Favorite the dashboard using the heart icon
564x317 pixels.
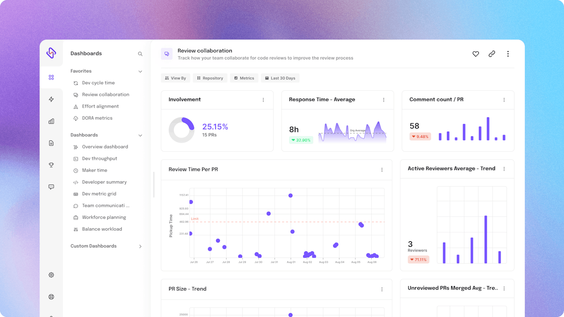pos(476,54)
